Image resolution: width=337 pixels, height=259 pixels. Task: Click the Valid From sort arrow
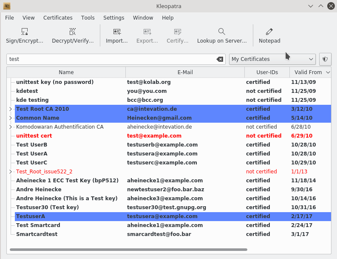328,72
